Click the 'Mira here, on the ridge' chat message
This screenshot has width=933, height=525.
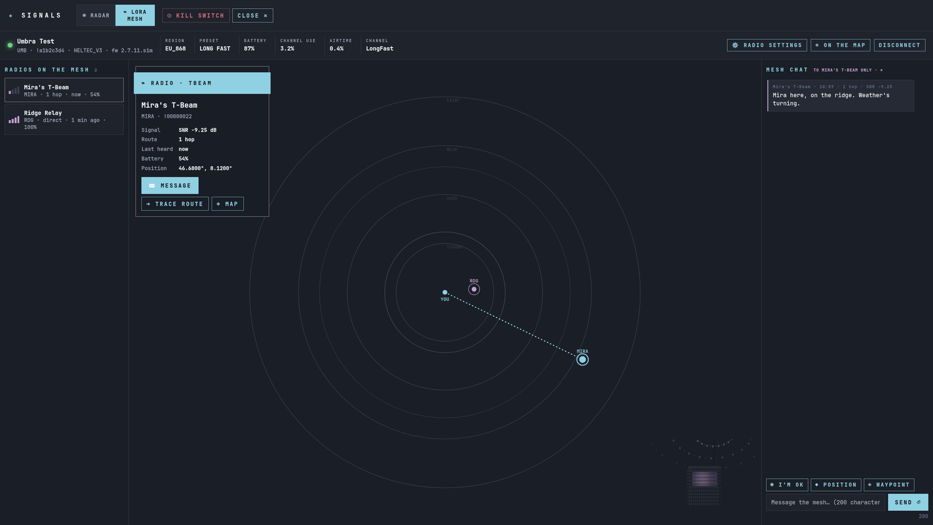tap(840, 96)
